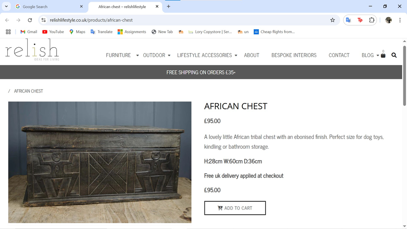Image resolution: width=407 pixels, height=229 pixels.
Task: Reload the page
Action: click(30, 20)
